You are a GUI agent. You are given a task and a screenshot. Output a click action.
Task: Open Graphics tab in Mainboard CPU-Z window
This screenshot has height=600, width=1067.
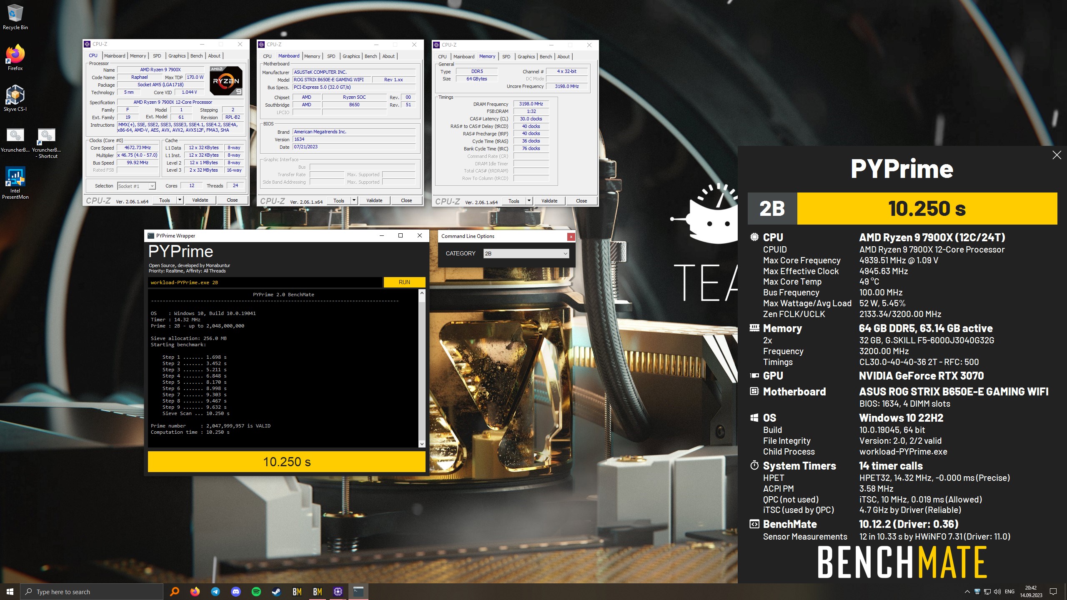[x=351, y=56]
